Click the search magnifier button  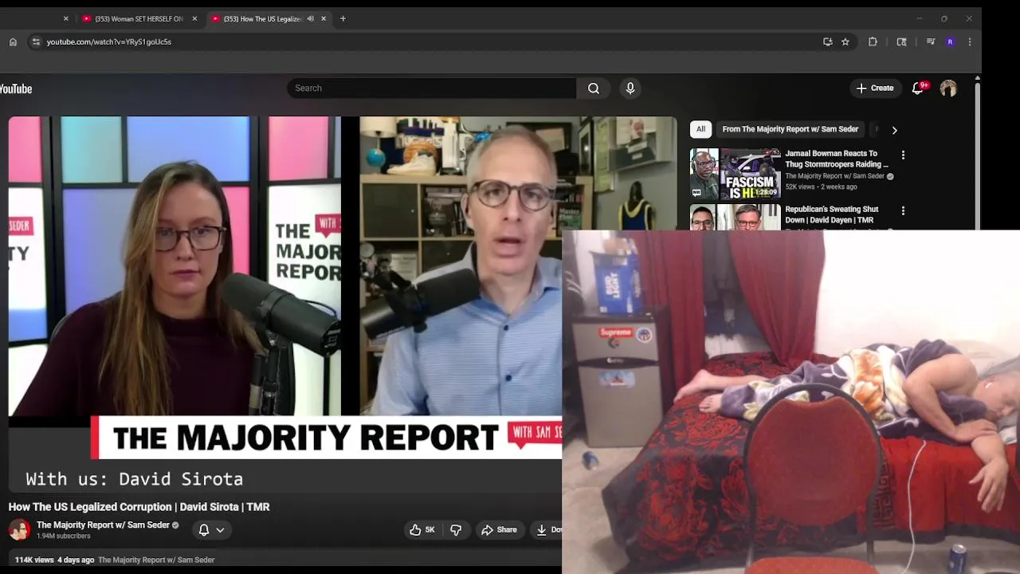pos(594,88)
